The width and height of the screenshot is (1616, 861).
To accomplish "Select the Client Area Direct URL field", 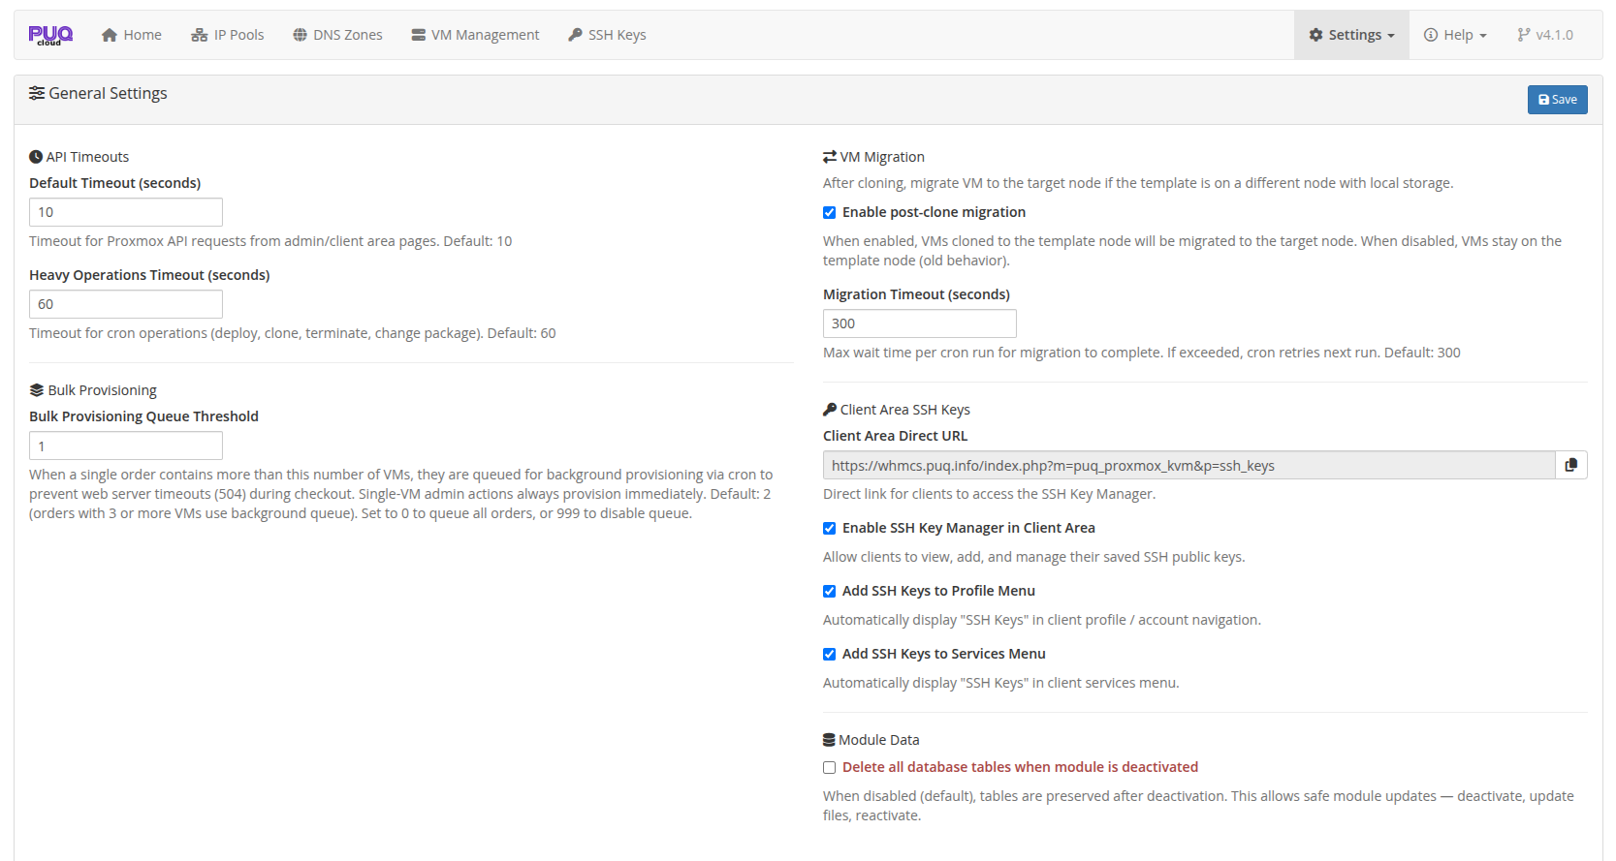I will tap(1189, 465).
